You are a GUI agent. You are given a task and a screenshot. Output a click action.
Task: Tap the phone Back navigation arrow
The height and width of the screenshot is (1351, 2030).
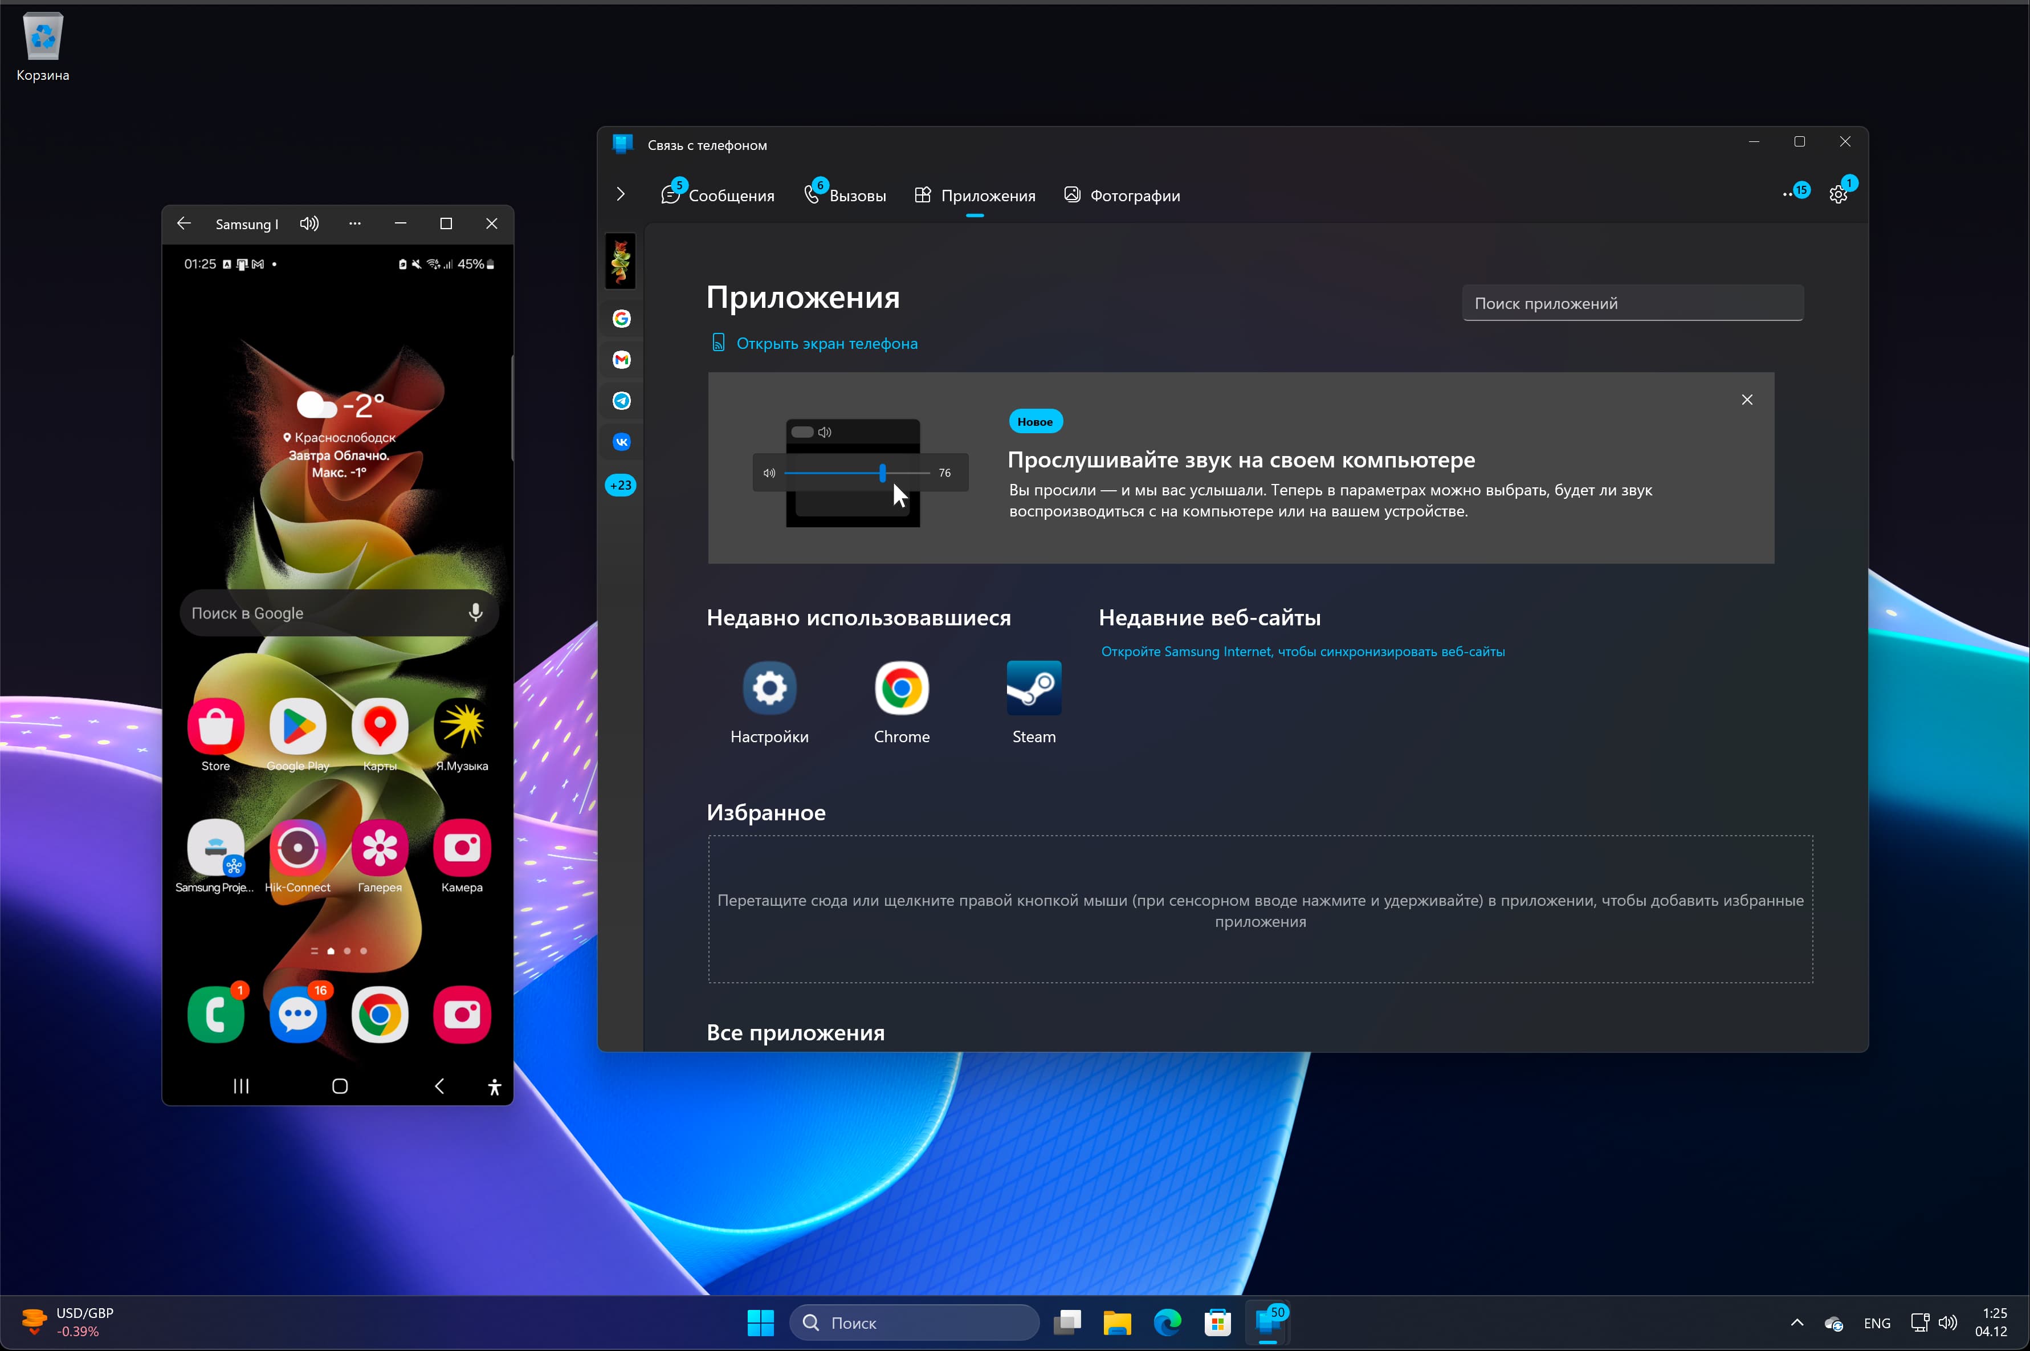pyautogui.click(x=439, y=1087)
